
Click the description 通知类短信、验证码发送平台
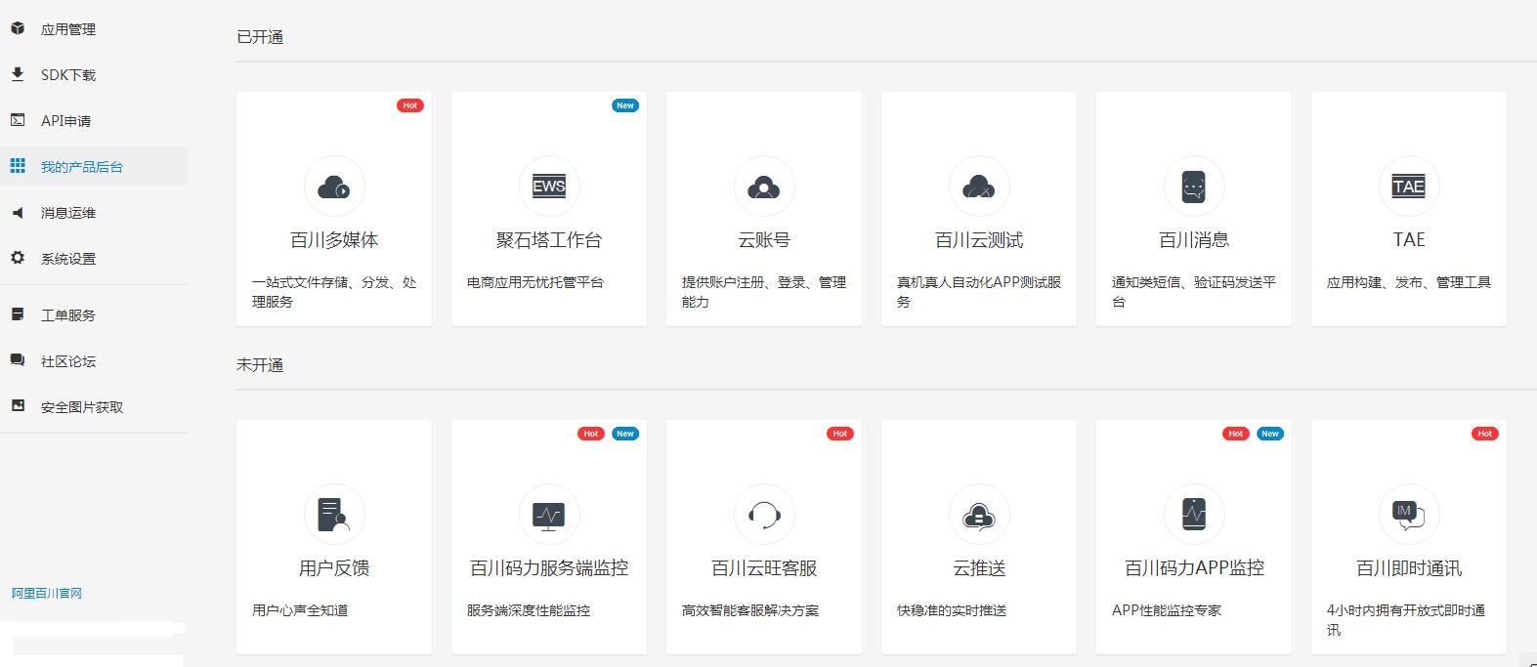[1194, 292]
